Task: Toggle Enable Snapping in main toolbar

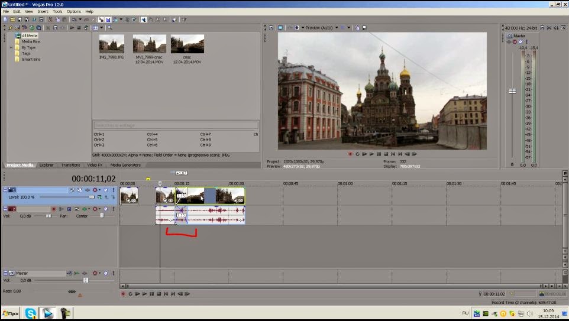Action: click(101, 20)
